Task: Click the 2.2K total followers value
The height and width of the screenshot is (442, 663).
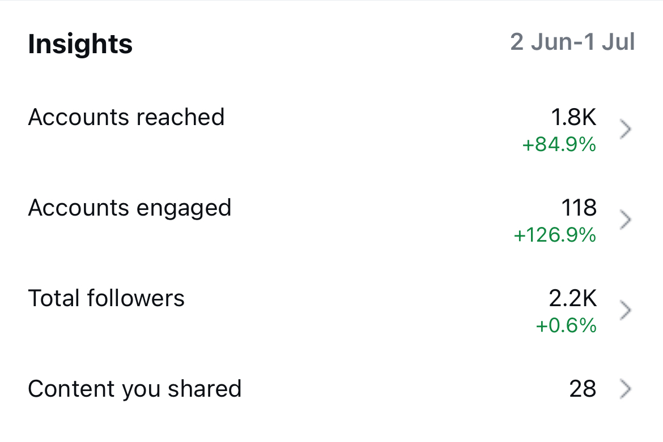Action: (x=573, y=298)
